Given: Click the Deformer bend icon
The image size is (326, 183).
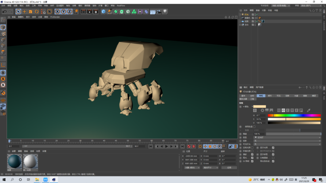Looking at the screenshot, I should (146, 12).
